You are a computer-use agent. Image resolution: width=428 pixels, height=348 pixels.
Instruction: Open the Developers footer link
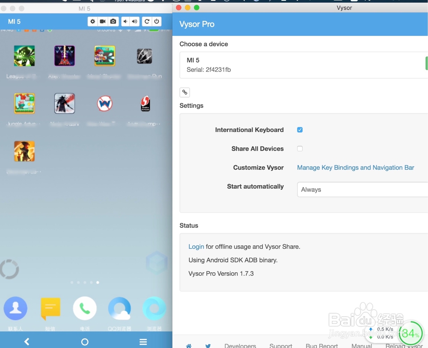coord(240,345)
